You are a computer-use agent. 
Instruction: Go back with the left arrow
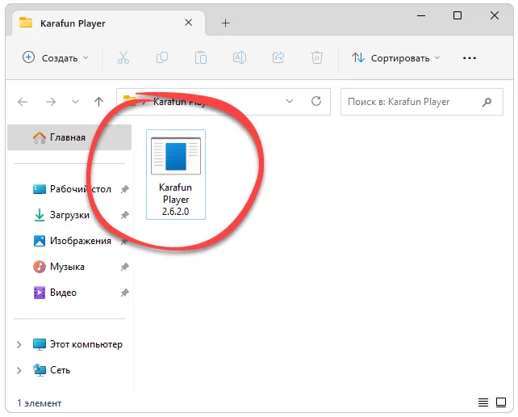pos(23,102)
